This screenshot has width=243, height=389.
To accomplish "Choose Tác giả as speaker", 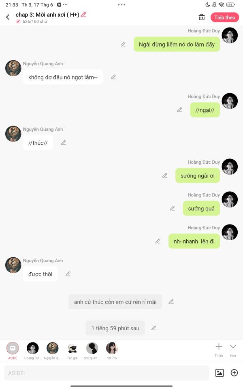I will (x=72, y=351).
